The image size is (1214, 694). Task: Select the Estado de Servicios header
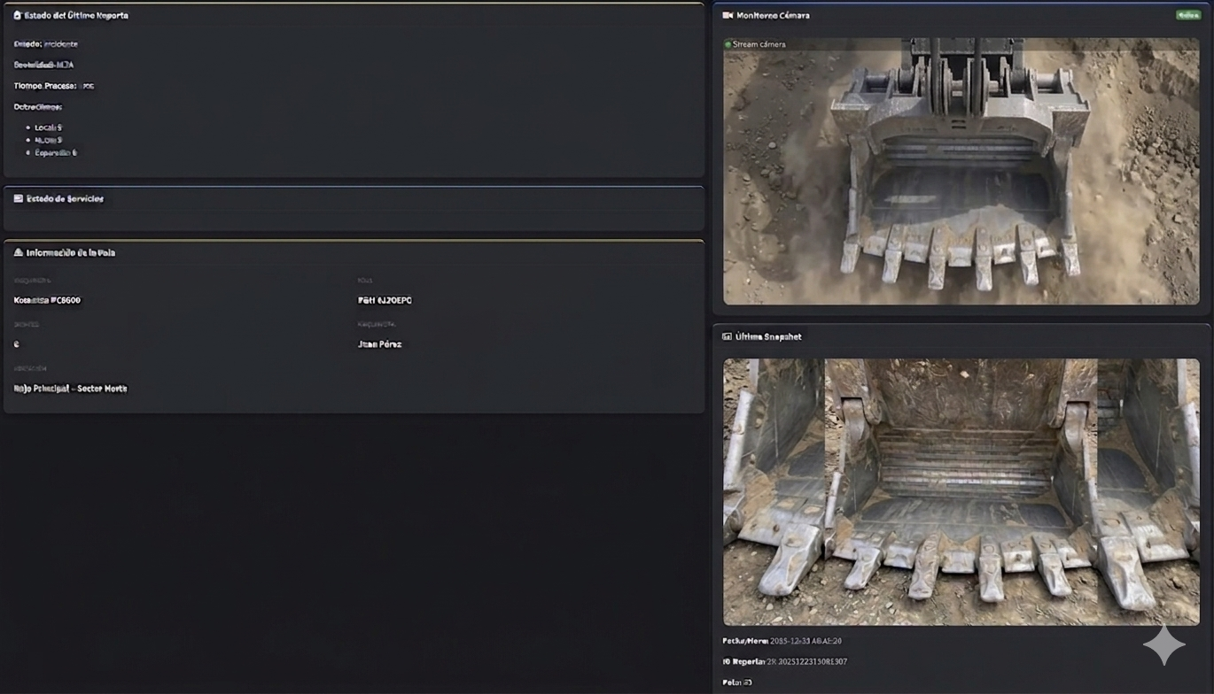(x=65, y=199)
